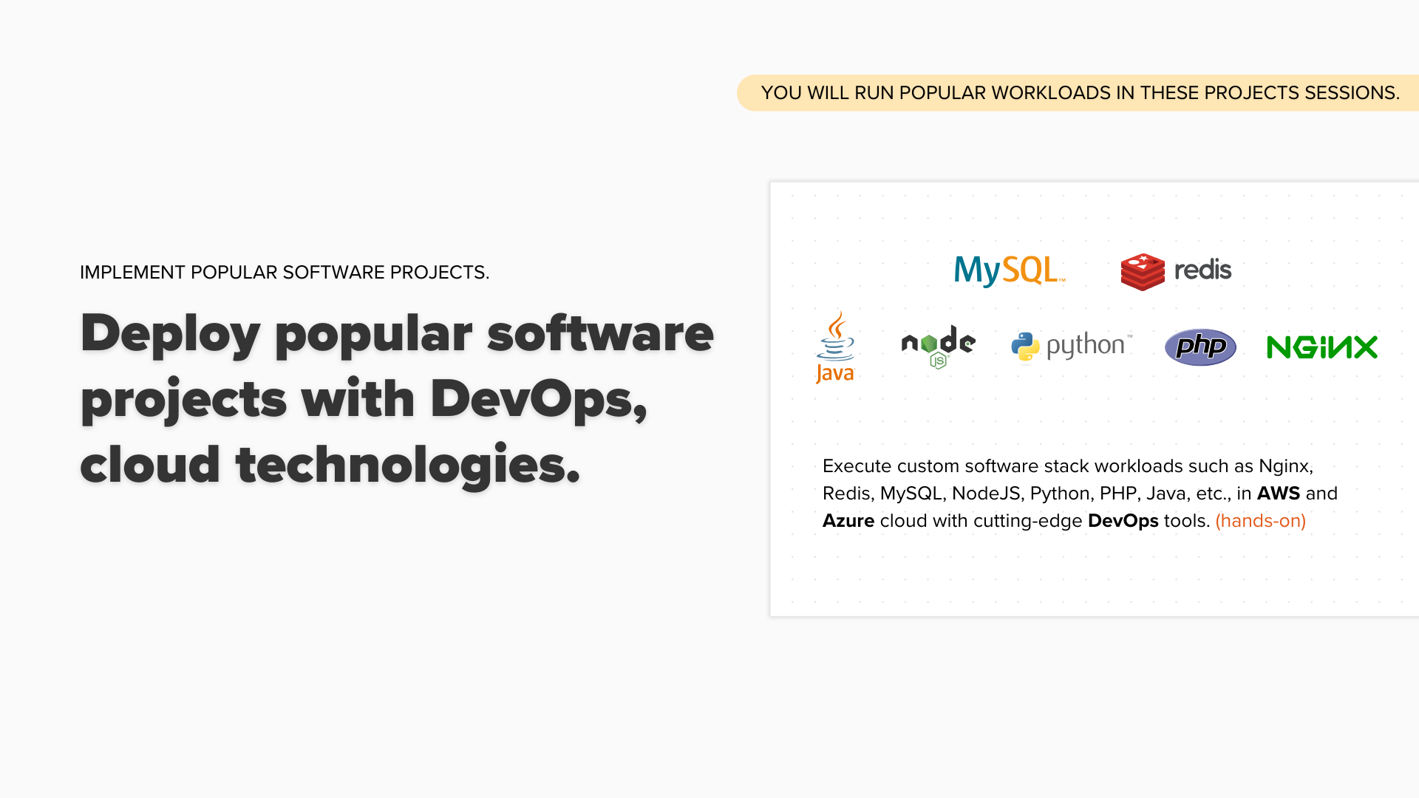Click the PHP logo
This screenshot has width=1419, height=798.
(1200, 347)
